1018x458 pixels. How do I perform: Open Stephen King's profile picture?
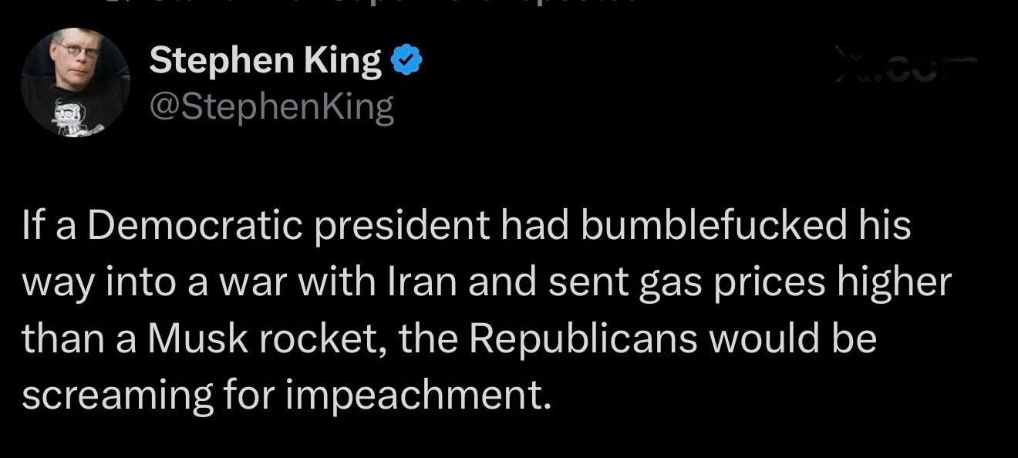pyautogui.click(x=75, y=83)
